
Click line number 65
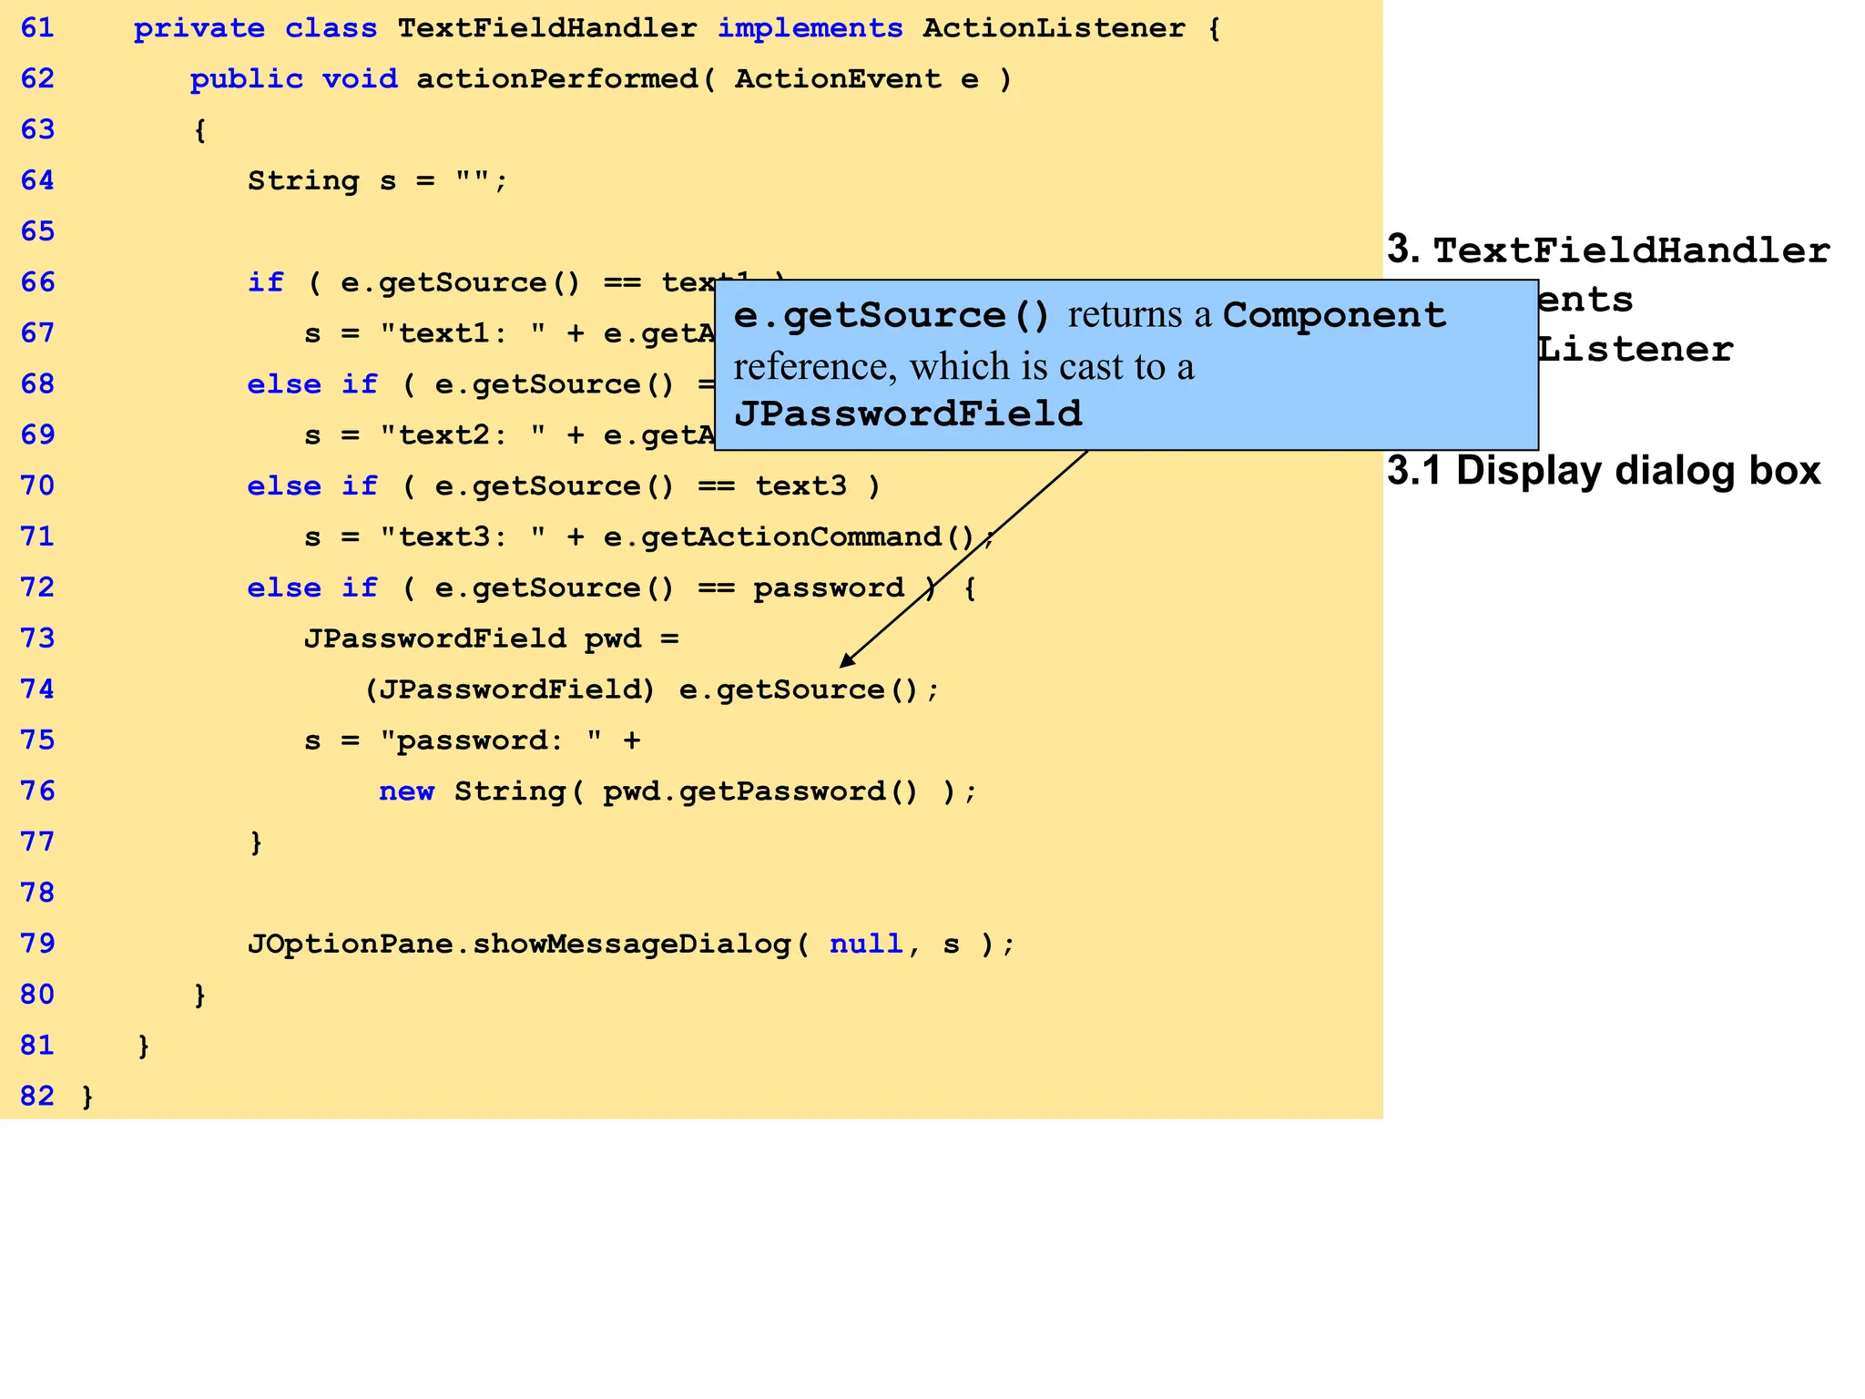[37, 231]
